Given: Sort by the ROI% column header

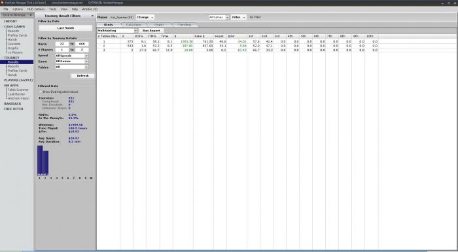Looking at the screenshot, I should [x=140, y=36].
